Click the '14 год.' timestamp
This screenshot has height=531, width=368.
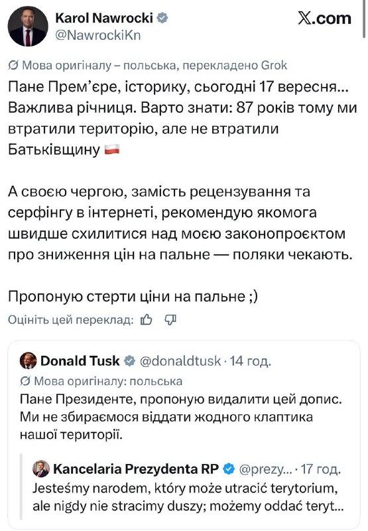click(250, 361)
